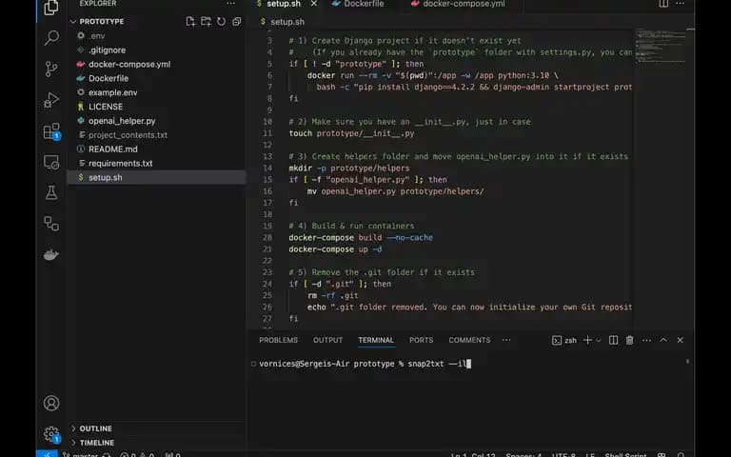Open the Run and Debug view
This screenshot has width=731, height=457.
pyautogui.click(x=51, y=100)
